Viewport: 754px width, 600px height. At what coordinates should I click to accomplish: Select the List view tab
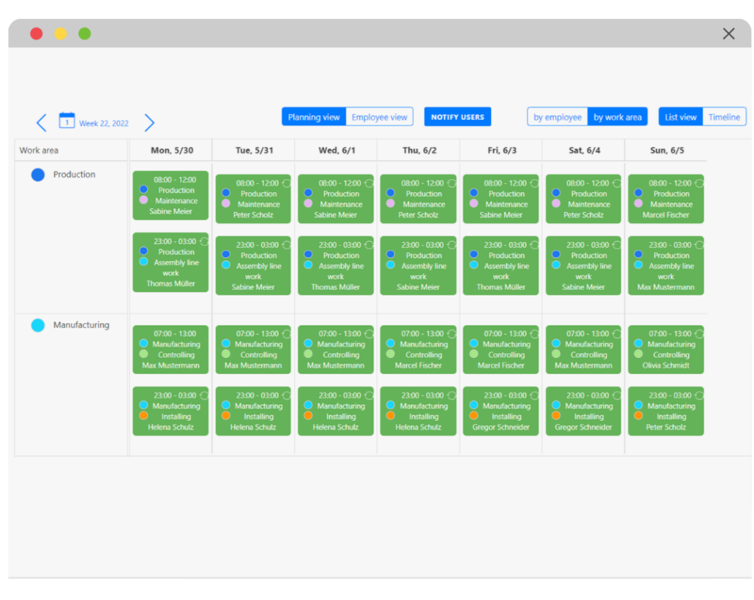[x=681, y=117]
